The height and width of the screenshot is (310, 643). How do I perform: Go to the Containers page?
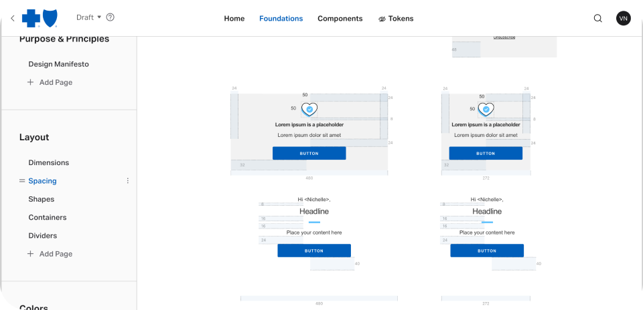[x=47, y=217]
